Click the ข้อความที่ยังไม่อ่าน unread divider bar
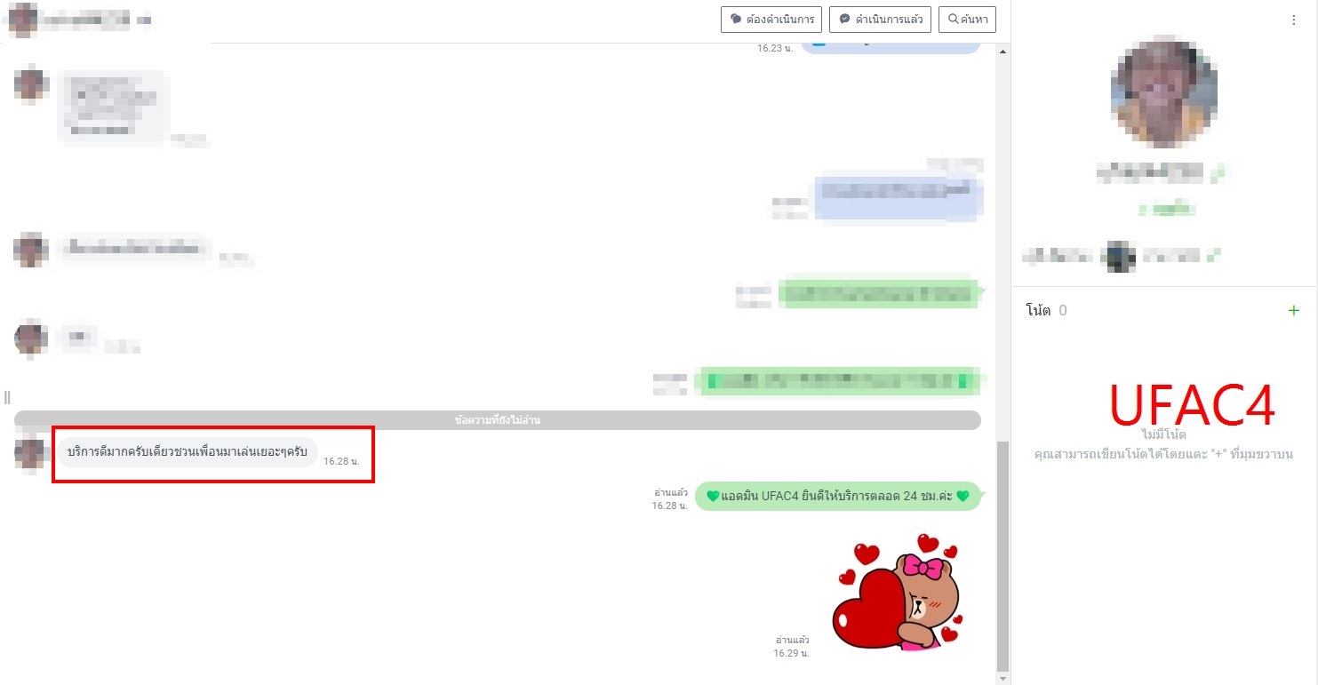 coord(498,420)
